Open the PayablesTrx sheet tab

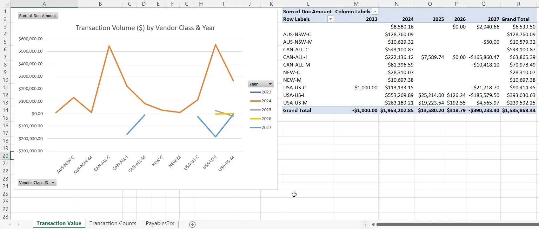(160, 223)
